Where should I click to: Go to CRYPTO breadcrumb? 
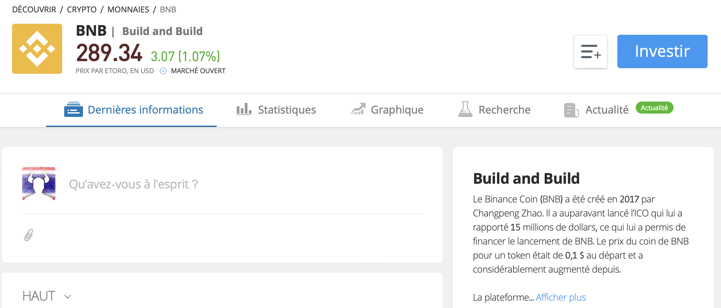click(82, 9)
